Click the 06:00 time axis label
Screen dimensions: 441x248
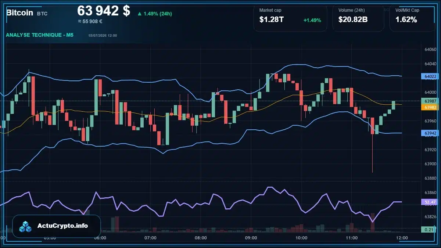point(100,238)
